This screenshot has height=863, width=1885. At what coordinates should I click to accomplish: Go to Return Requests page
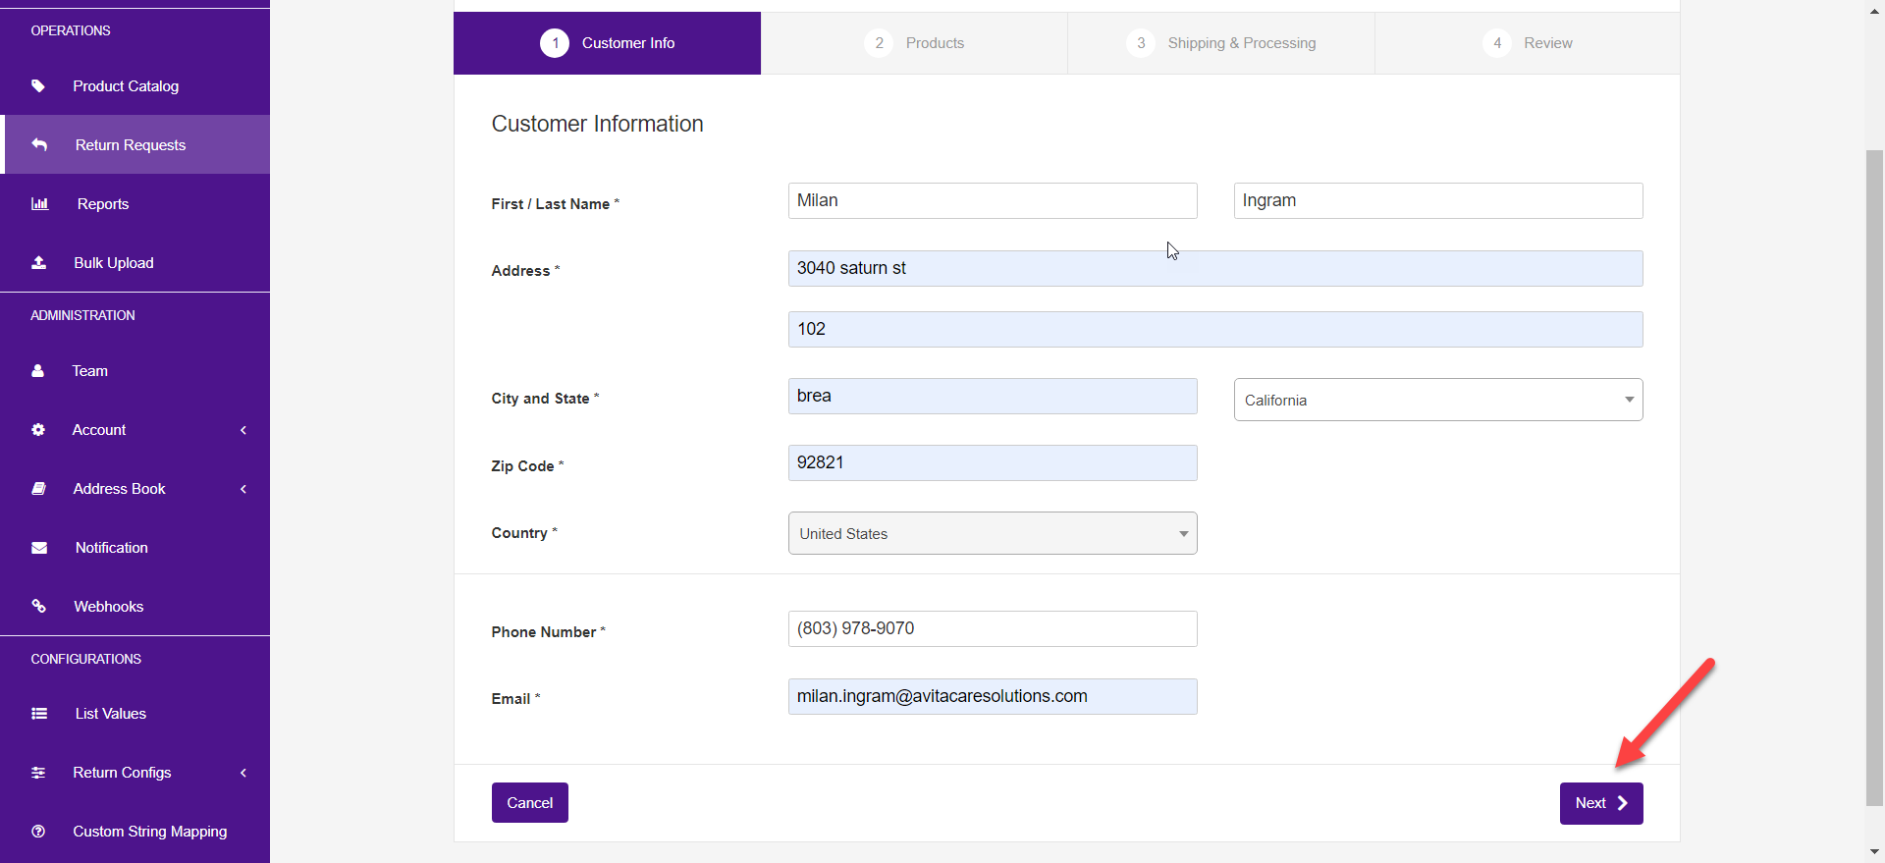[135, 145]
